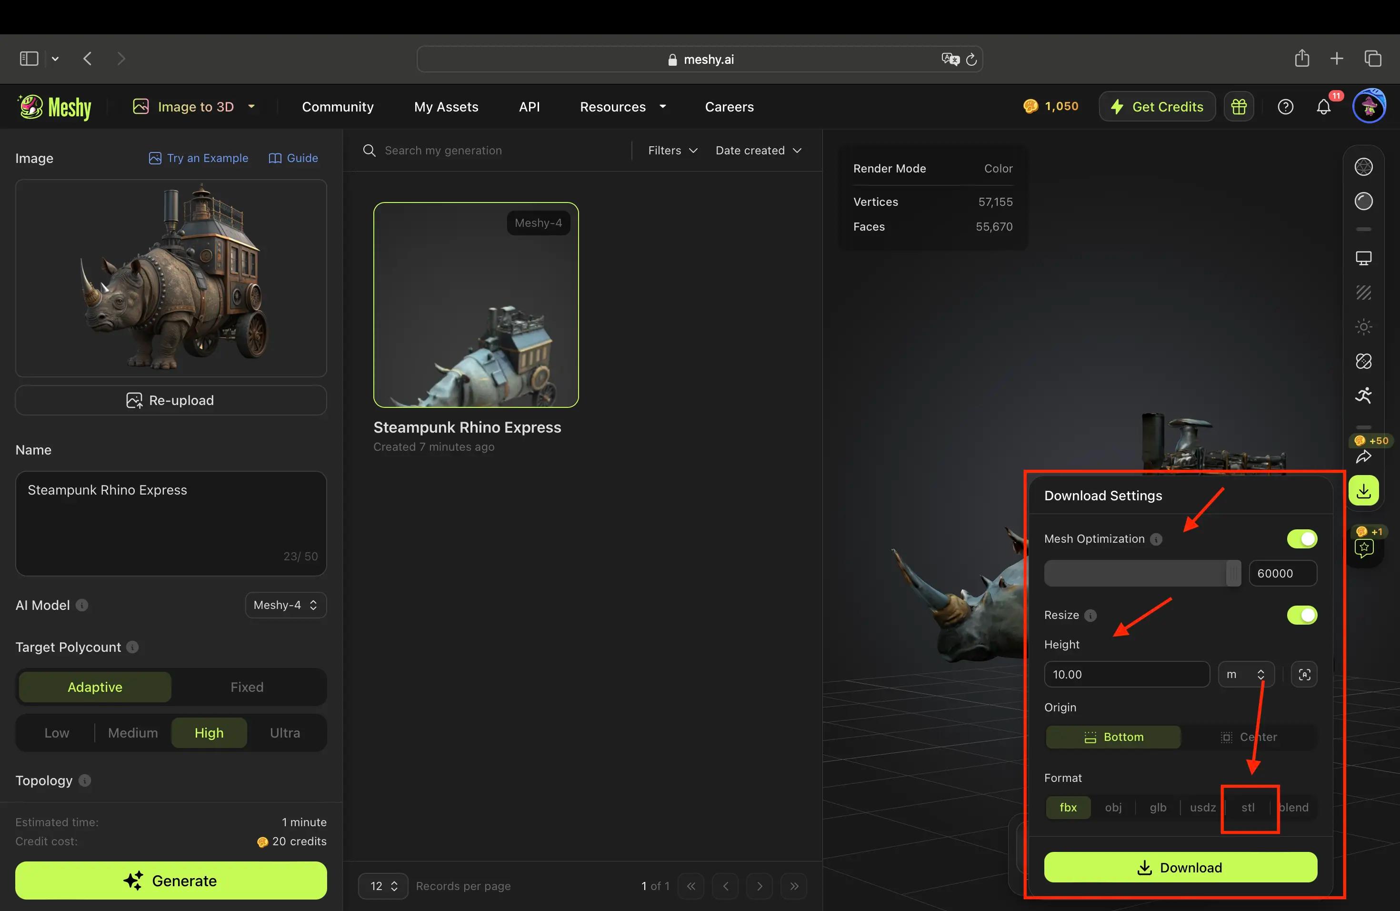Click the share/link icon in sidebar
This screenshot has height=911, width=1400.
(1364, 457)
